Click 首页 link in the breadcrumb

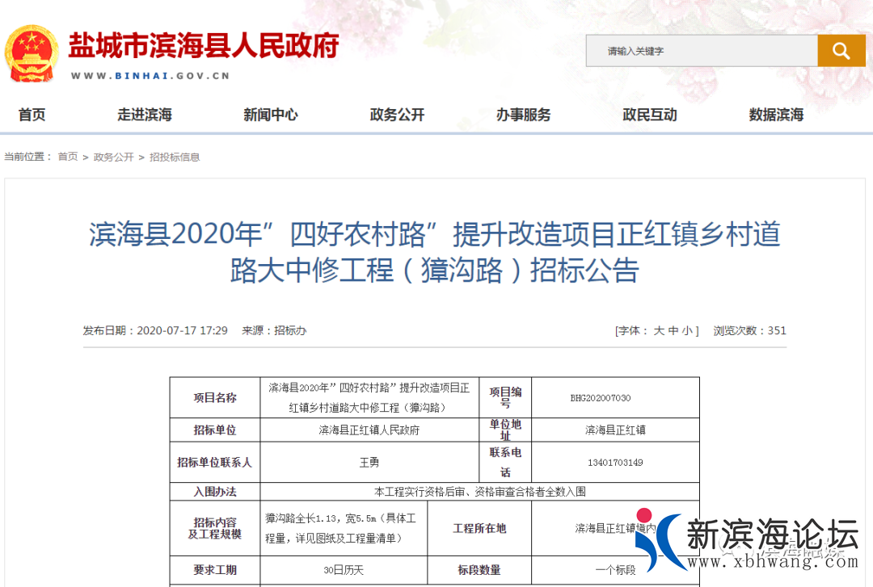click(x=67, y=157)
